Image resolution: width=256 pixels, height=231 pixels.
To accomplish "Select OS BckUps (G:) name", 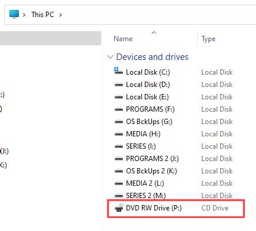I will (149, 122).
